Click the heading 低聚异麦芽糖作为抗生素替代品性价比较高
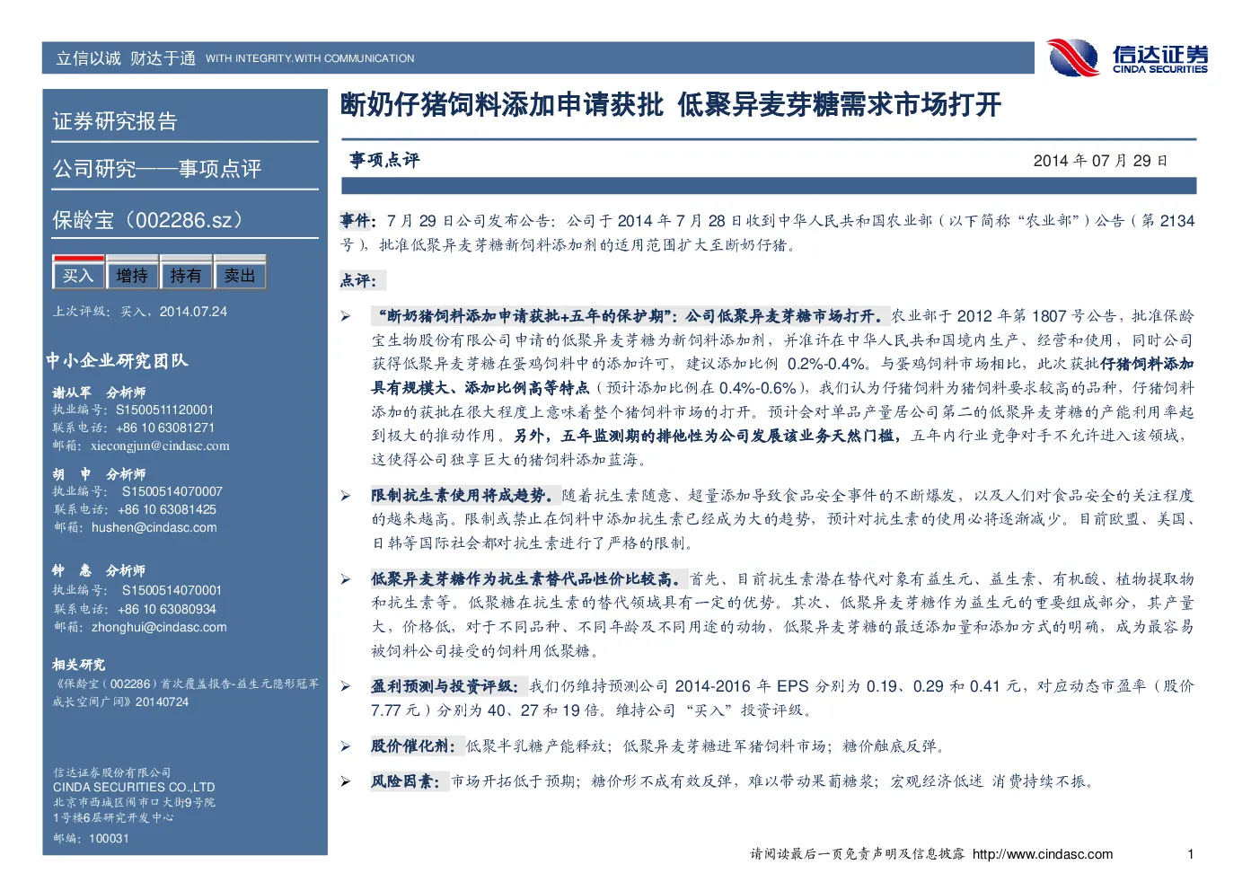Screen dimensions: 1260x891 click(x=528, y=579)
